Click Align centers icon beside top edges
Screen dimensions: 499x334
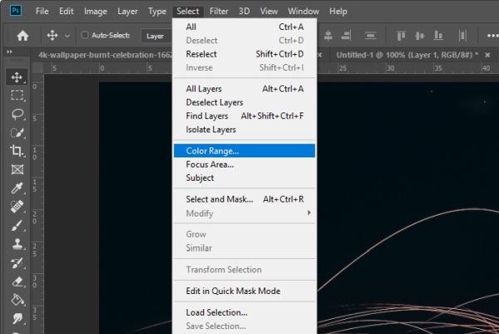click(x=420, y=36)
